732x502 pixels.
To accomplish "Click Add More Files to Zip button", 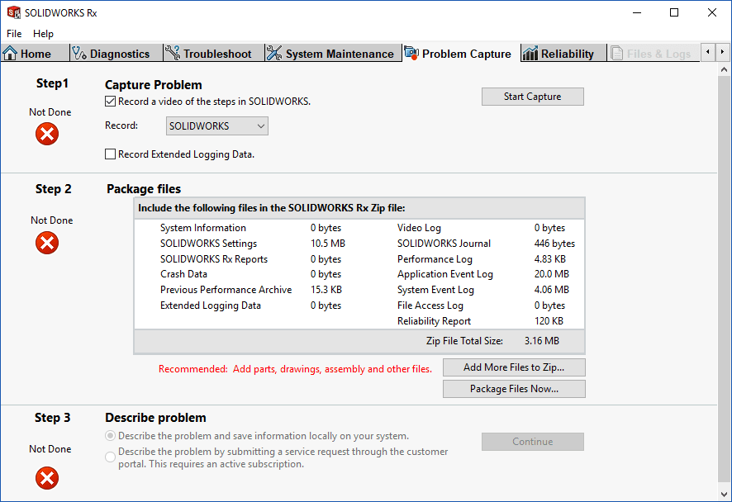I will (514, 367).
